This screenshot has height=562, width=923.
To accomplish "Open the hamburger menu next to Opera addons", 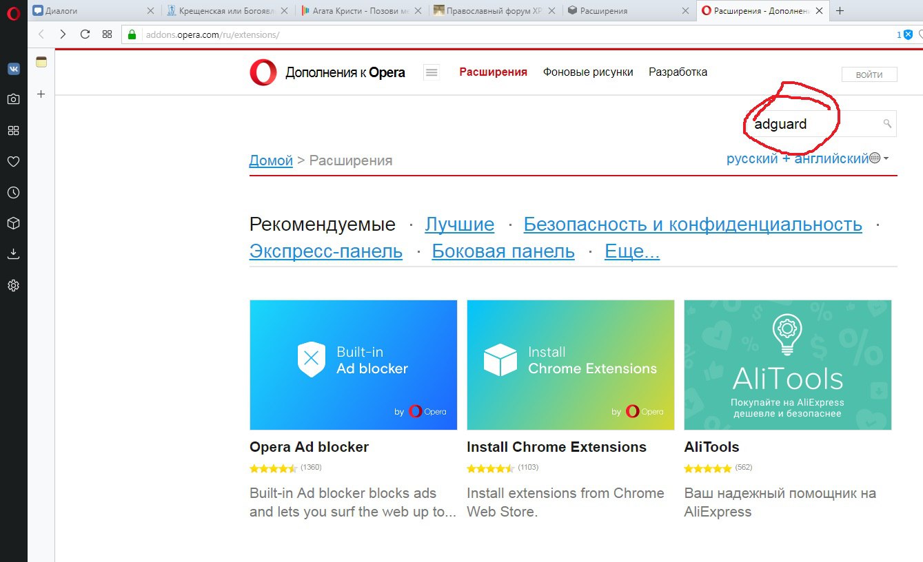I will click(432, 72).
